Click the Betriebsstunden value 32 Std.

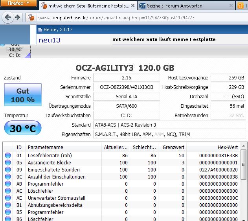(228, 116)
